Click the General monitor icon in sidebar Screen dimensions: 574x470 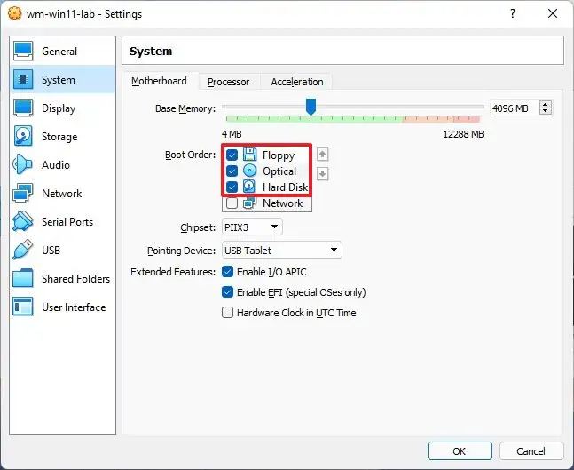[23, 51]
